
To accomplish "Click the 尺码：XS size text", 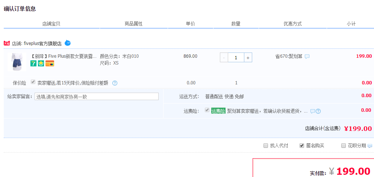I will tap(109, 63).
